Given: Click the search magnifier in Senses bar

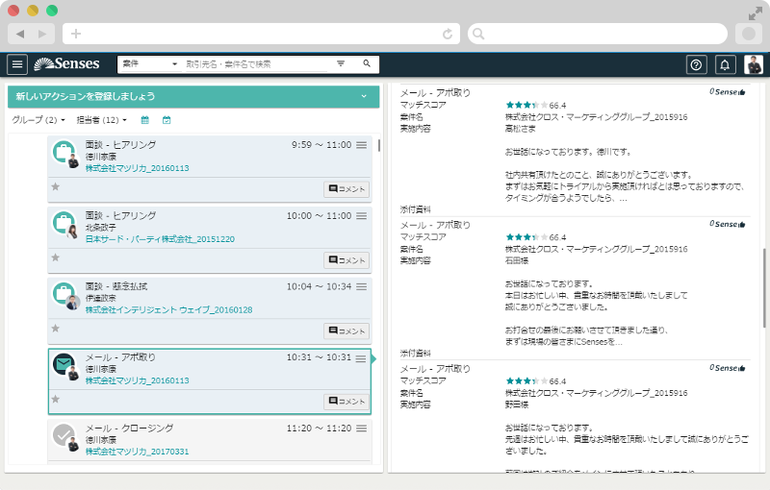Looking at the screenshot, I should (367, 63).
